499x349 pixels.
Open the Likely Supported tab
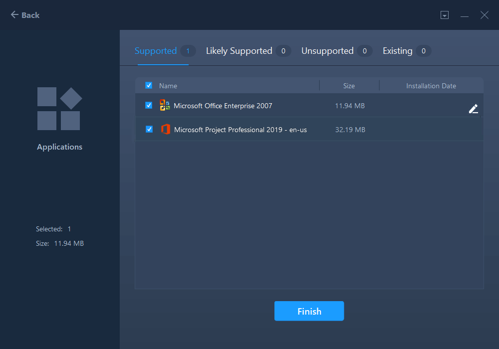point(248,51)
